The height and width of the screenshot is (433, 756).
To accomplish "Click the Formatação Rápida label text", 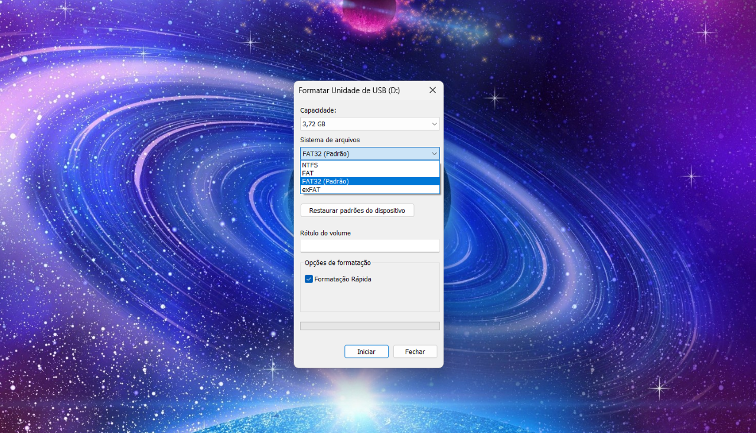I will click(x=343, y=279).
